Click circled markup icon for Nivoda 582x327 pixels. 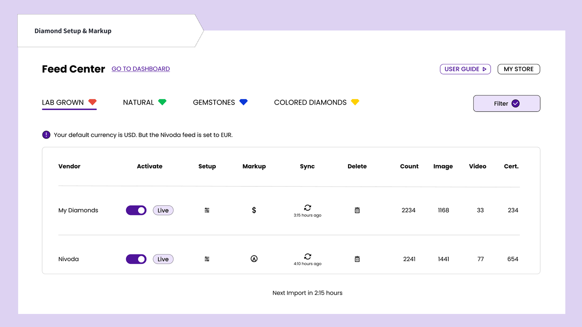(254, 259)
